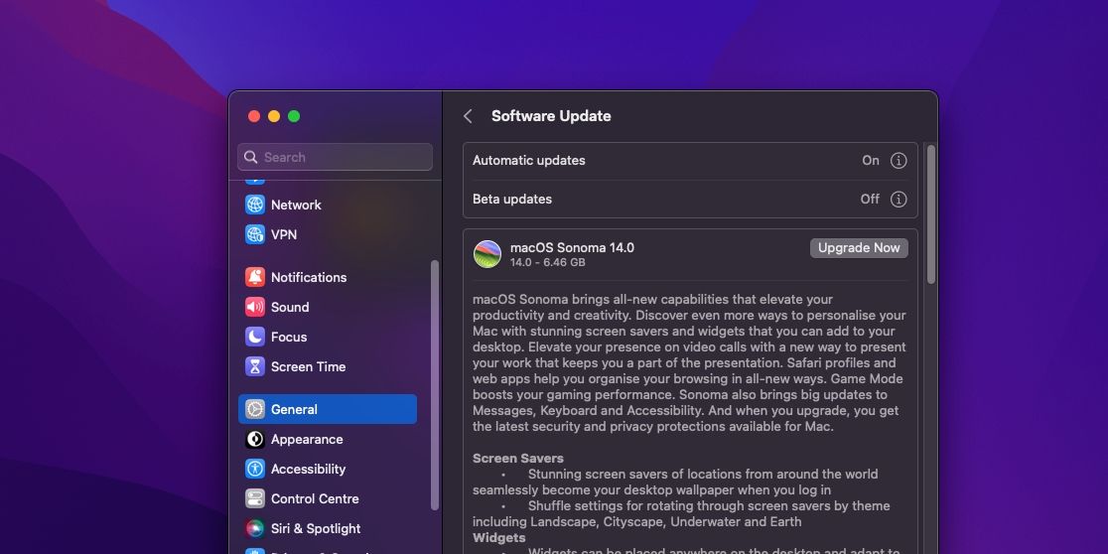Click the Search field in sidebar

pos(335,157)
